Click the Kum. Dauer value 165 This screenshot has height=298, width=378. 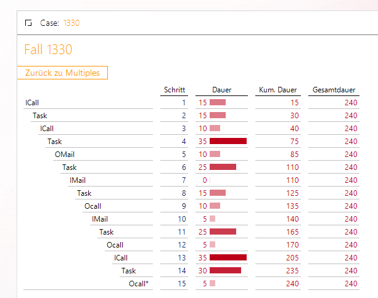[292, 232]
